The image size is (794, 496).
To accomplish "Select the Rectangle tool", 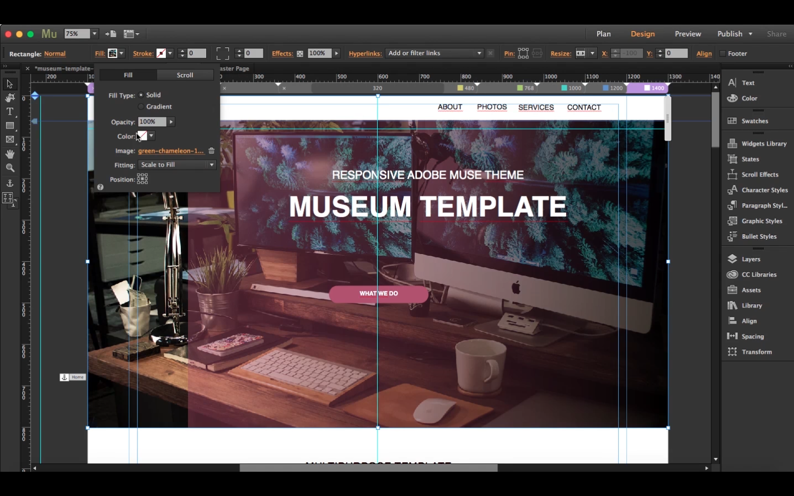I will point(9,126).
